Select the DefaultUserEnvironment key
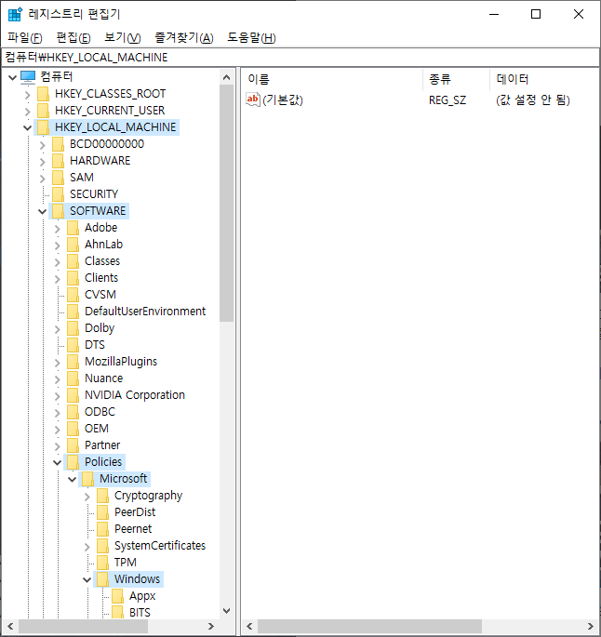 click(144, 312)
